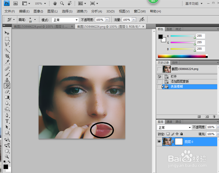
Task: Select the 3D Orbit camera tool
Action: tap(7, 145)
